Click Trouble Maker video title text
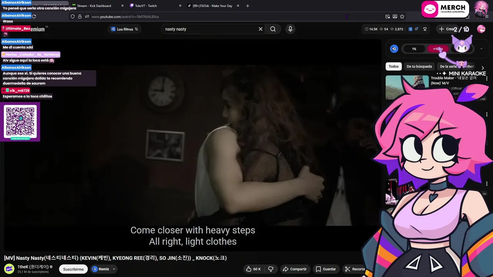The height and width of the screenshot is (277, 493). [x=454, y=80]
